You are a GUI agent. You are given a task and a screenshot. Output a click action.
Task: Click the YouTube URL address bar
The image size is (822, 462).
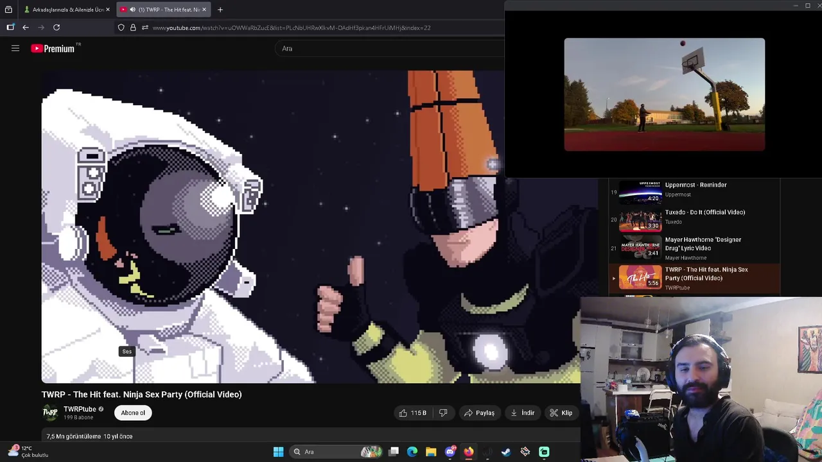click(x=308, y=28)
